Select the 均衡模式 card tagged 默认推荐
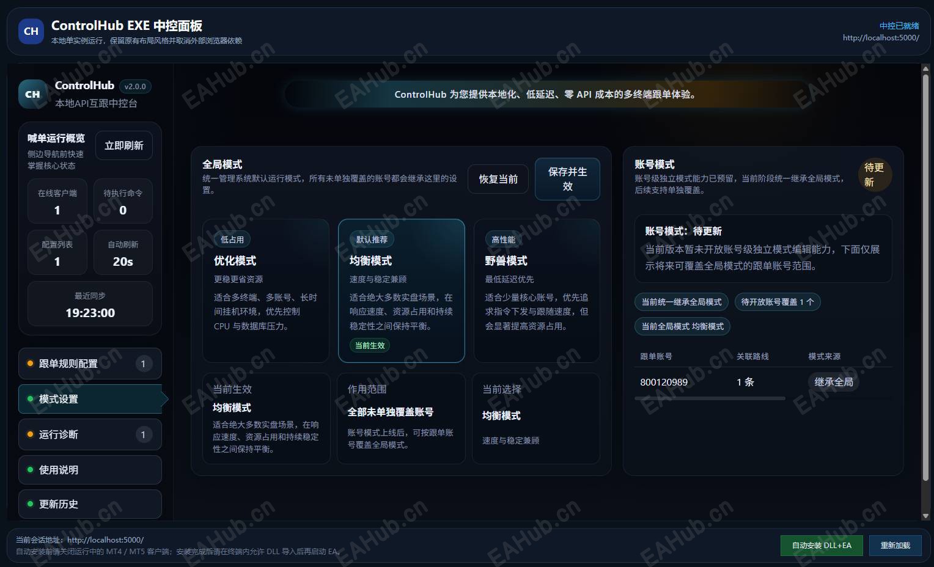 coord(402,291)
